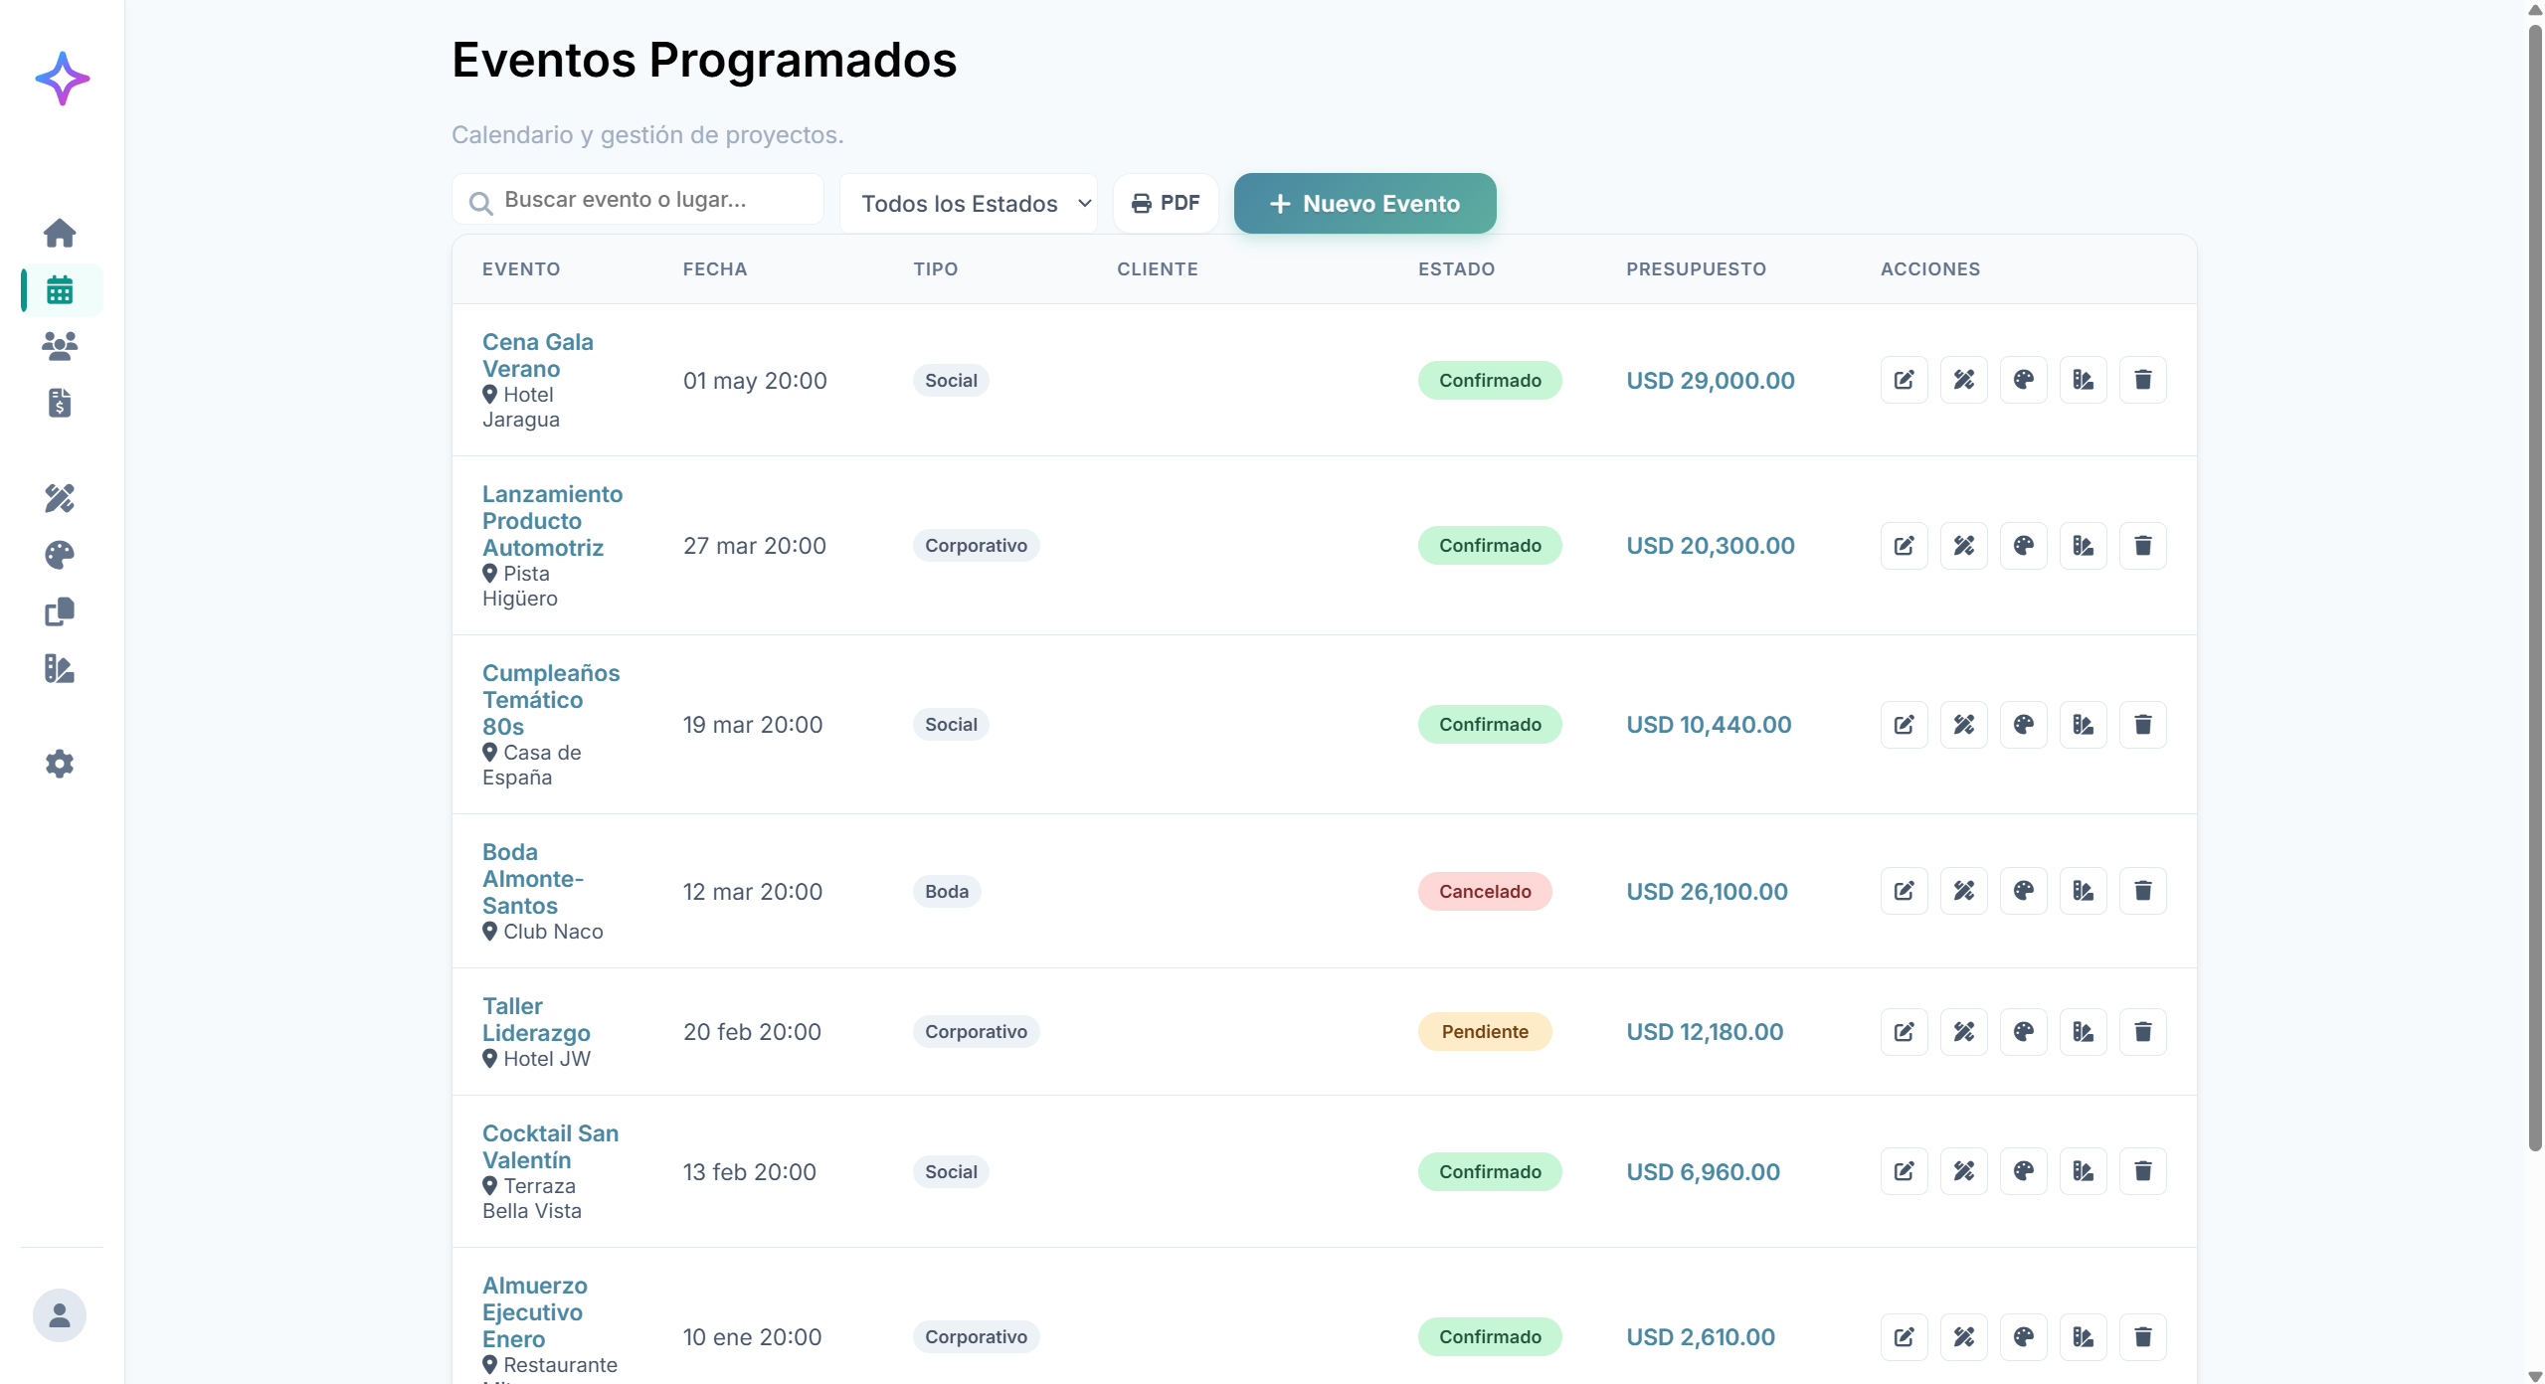Select the calendar events sidebar tab

[x=60, y=290]
